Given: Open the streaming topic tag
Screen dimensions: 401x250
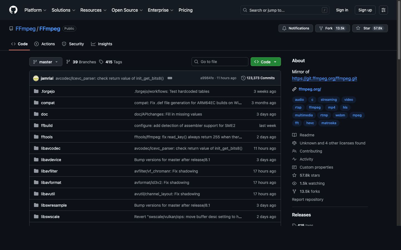Looking at the screenshot, I should [329, 99].
